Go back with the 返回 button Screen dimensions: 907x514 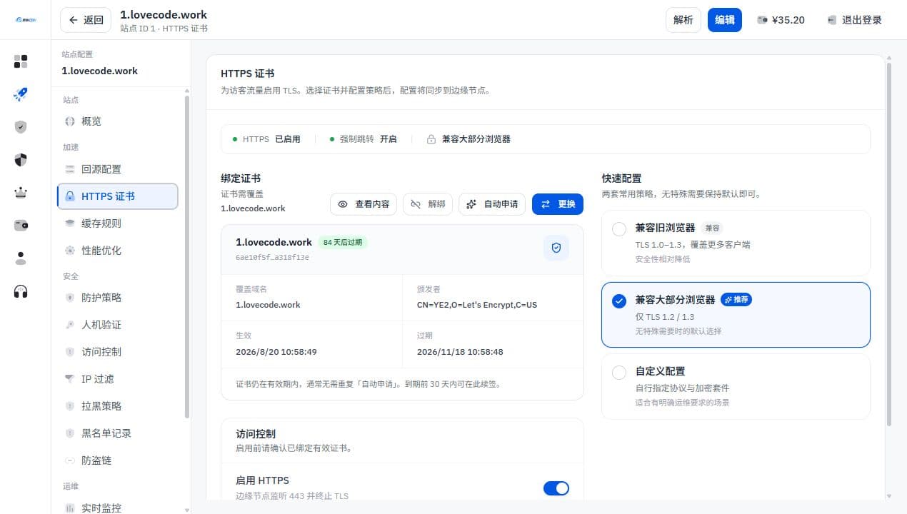point(86,20)
